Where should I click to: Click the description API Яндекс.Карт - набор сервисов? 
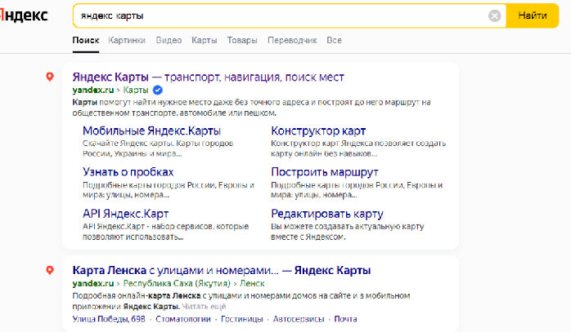pyautogui.click(x=166, y=232)
